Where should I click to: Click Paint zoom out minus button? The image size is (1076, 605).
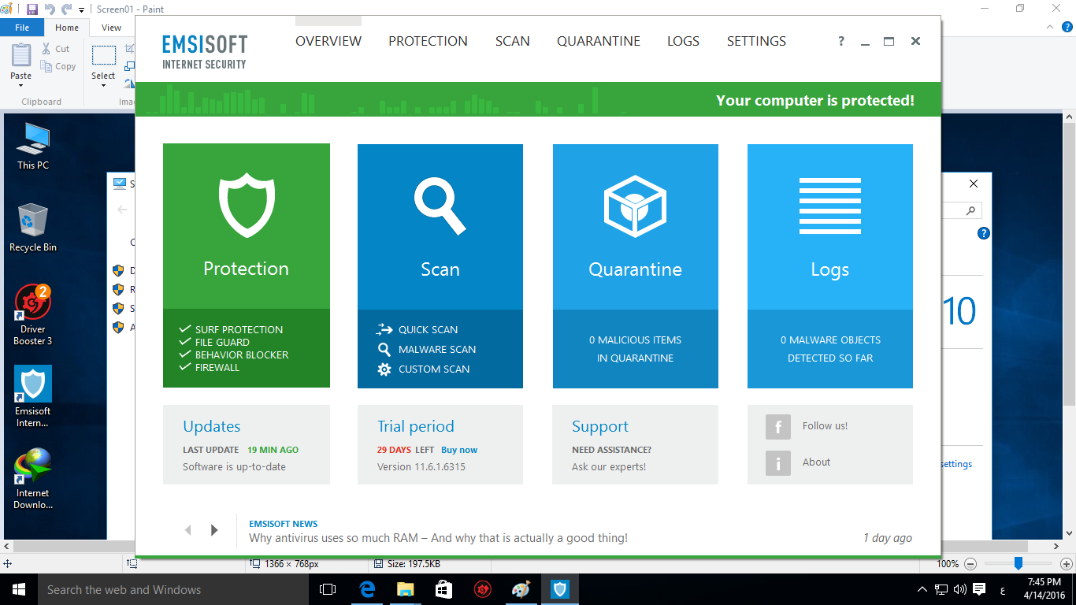pos(970,564)
